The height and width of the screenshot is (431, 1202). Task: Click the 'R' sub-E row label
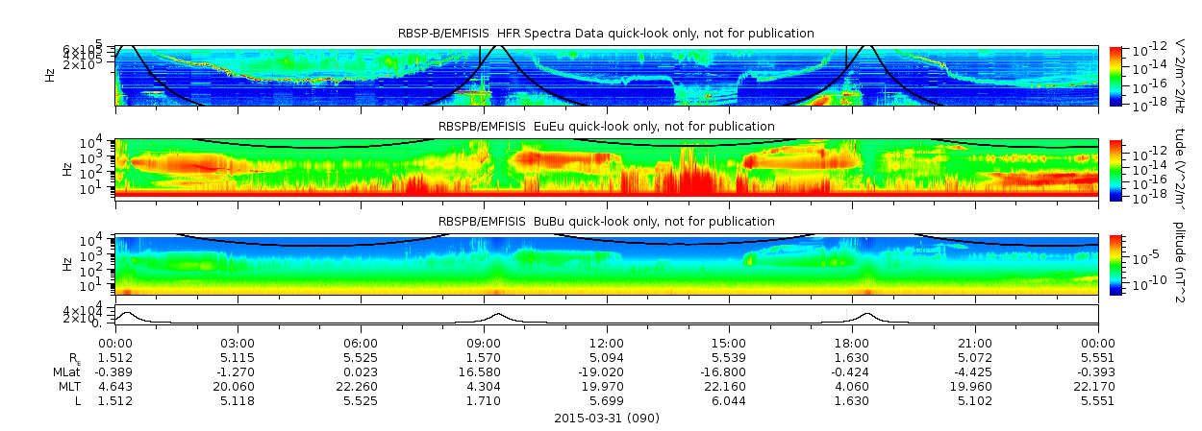click(75, 359)
